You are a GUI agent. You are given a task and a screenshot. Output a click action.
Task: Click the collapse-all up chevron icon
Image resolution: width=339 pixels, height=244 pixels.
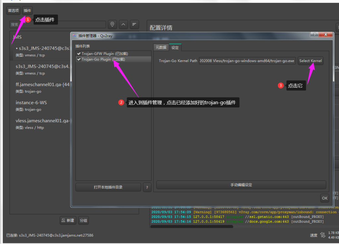(x=123, y=24)
